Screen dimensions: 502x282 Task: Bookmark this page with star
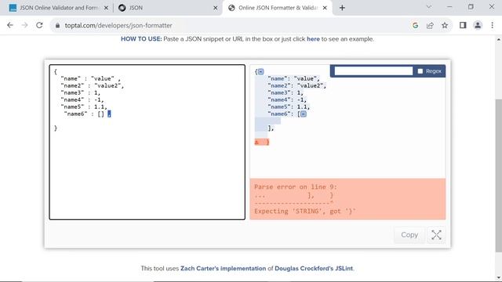pos(445,25)
